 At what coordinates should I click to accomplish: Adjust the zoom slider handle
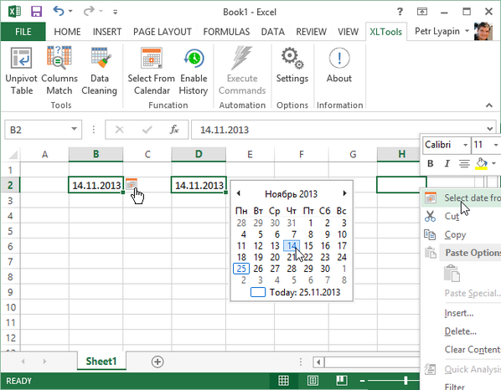pyautogui.click(x=405, y=380)
